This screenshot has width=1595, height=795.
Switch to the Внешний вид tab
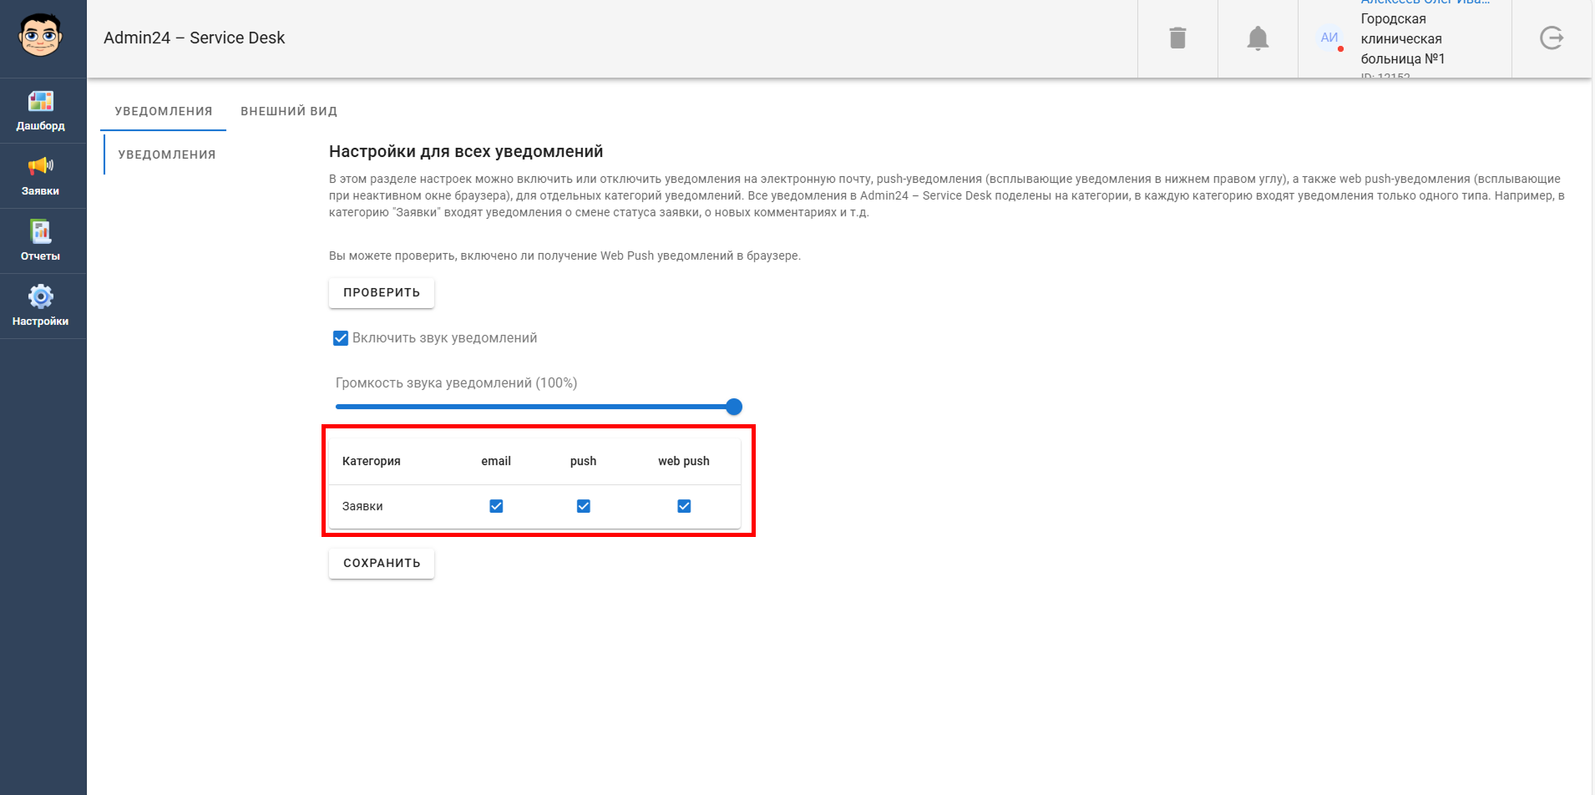[289, 111]
